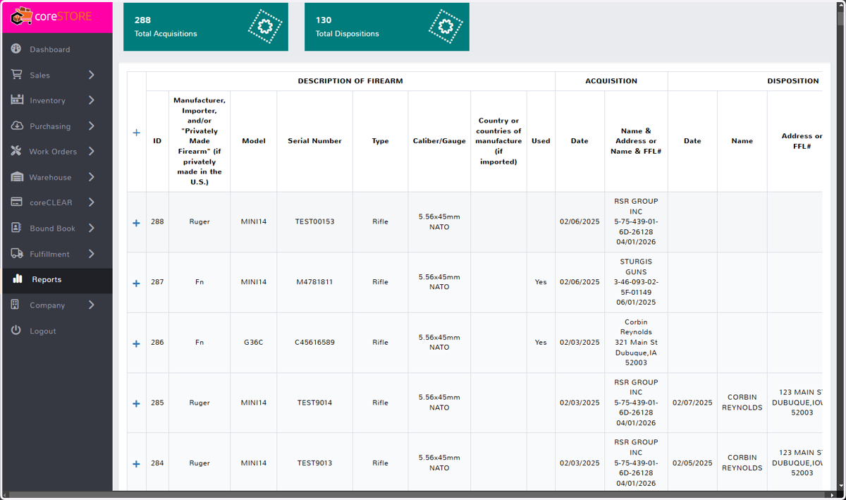Open the Fulfillment menu item
846x500 pixels.
coord(56,254)
